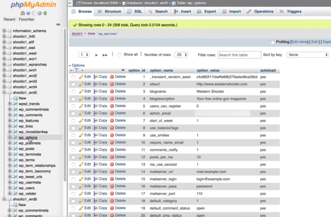This screenshot has width=331, height=217.
Task: Click the table icon next to wpsd_trends
Action: [15, 104]
